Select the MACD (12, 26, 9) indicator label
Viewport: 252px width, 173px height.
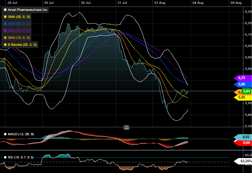(21, 134)
